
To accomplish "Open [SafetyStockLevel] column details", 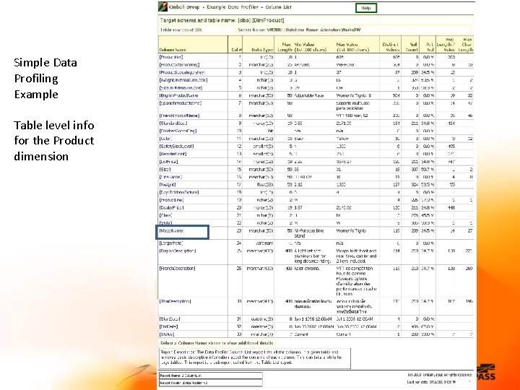I will click(176, 146).
